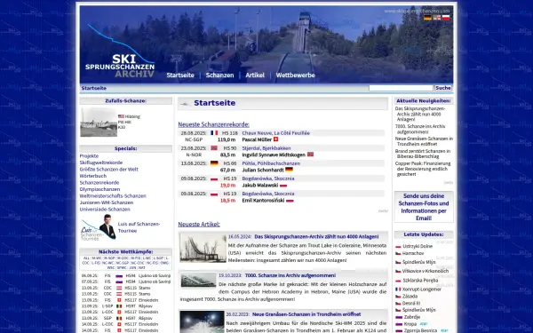Select the ALL competitions filter
The image size is (533, 333).
coord(86,258)
